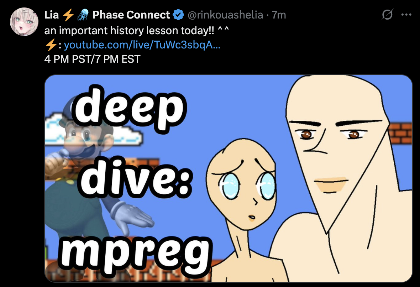This screenshot has height=287, width=420.
Task: Open thumbnail at the "deep" word
Action: [130, 109]
